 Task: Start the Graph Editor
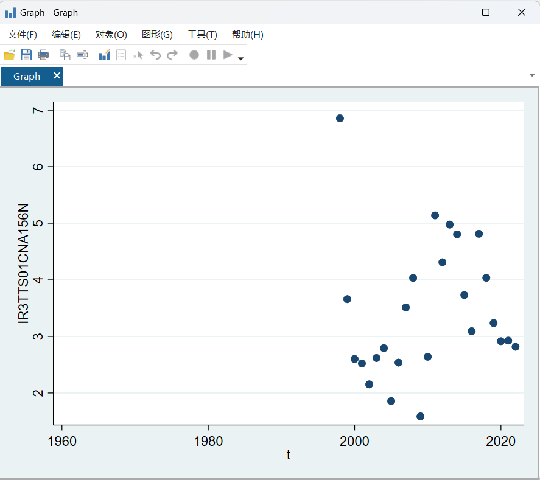pos(104,55)
